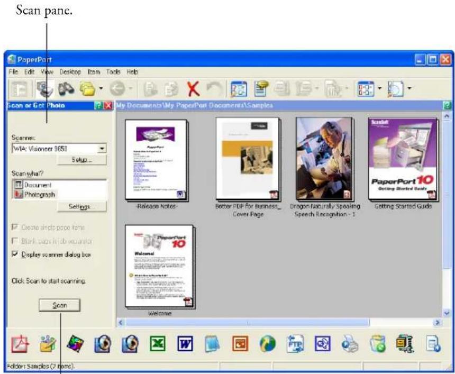Screen dimensions: 455x374
Task: Click the vertical scrollbar down arrow
Action: [447, 313]
